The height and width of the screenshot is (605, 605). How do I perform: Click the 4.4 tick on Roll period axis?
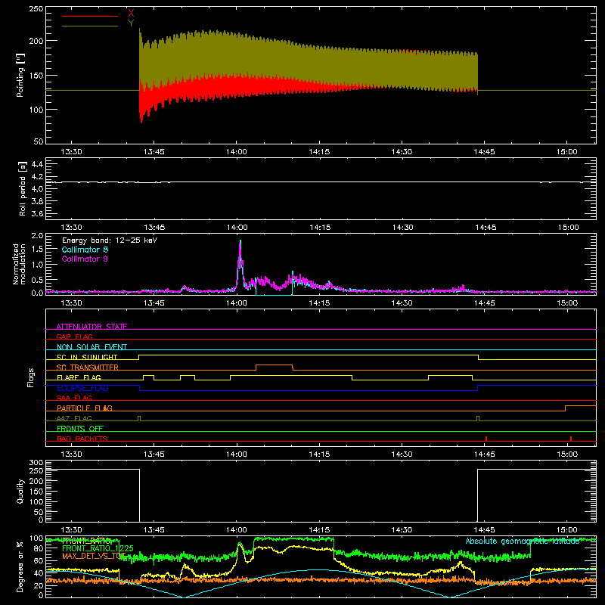click(x=36, y=164)
